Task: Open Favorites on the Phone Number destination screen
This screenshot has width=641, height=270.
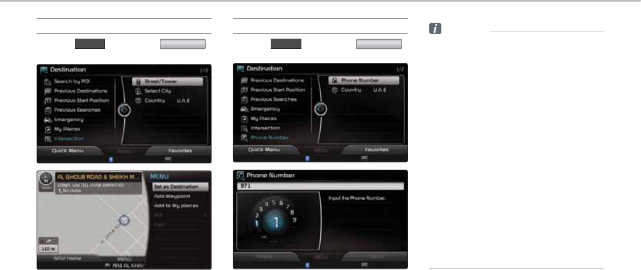Action: [377, 150]
